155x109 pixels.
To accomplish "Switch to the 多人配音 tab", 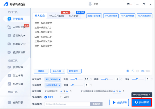I will (x=74, y=16).
